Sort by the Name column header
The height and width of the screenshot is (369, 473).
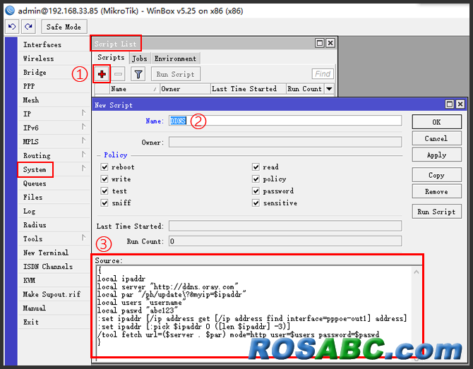point(134,89)
